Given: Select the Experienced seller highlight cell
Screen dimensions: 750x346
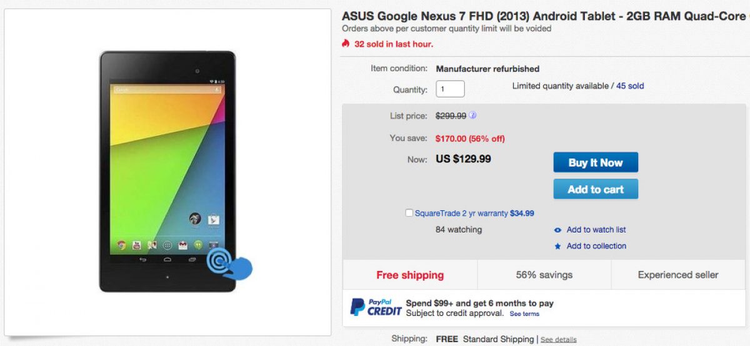Looking at the screenshot, I should pyautogui.click(x=678, y=275).
